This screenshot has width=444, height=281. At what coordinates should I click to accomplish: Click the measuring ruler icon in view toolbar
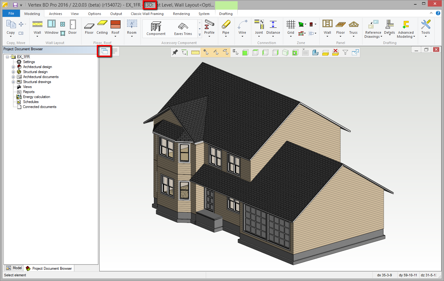195,52
